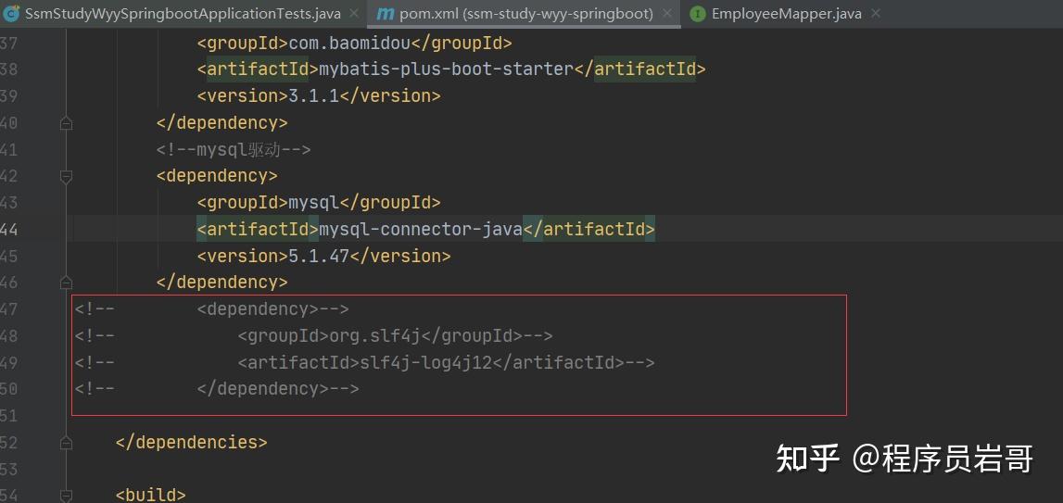This screenshot has width=1063, height=503.
Task: Close the SsmStudyWyySpringbootApplicationTests.java tab
Action: 354,14
